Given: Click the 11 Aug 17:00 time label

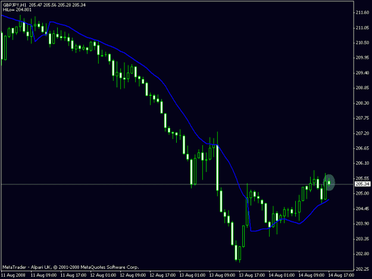Looking at the screenshot, I should tap(73, 275).
